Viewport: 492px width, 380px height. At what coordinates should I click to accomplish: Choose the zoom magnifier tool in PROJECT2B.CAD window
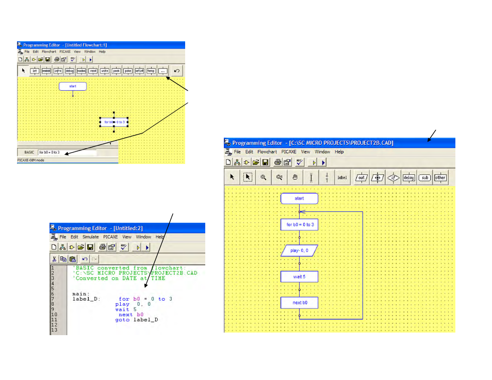(263, 177)
